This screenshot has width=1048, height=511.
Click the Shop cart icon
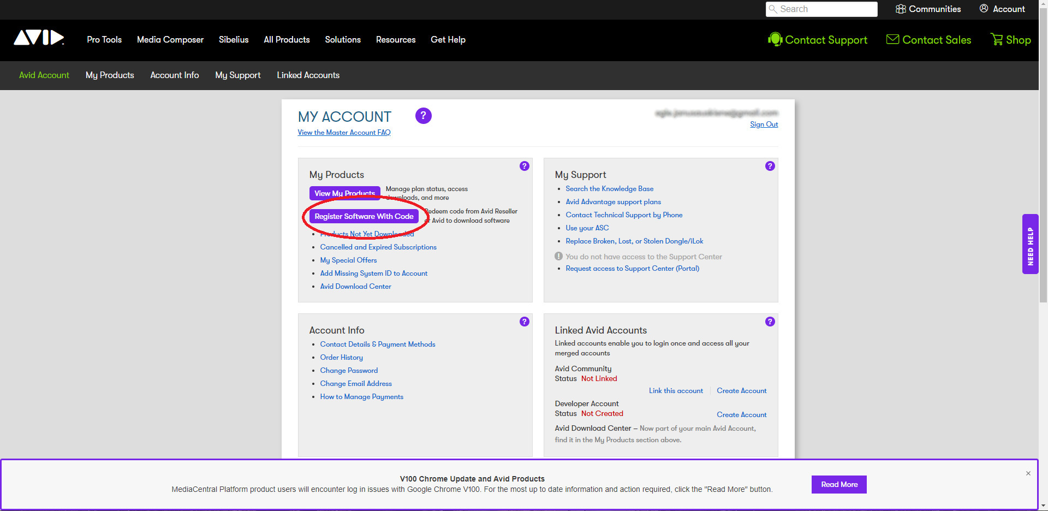[997, 39]
